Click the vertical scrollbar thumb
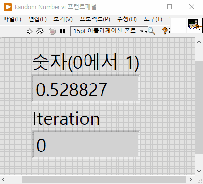This screenshot has width=203, height=184. coord(199,108)
